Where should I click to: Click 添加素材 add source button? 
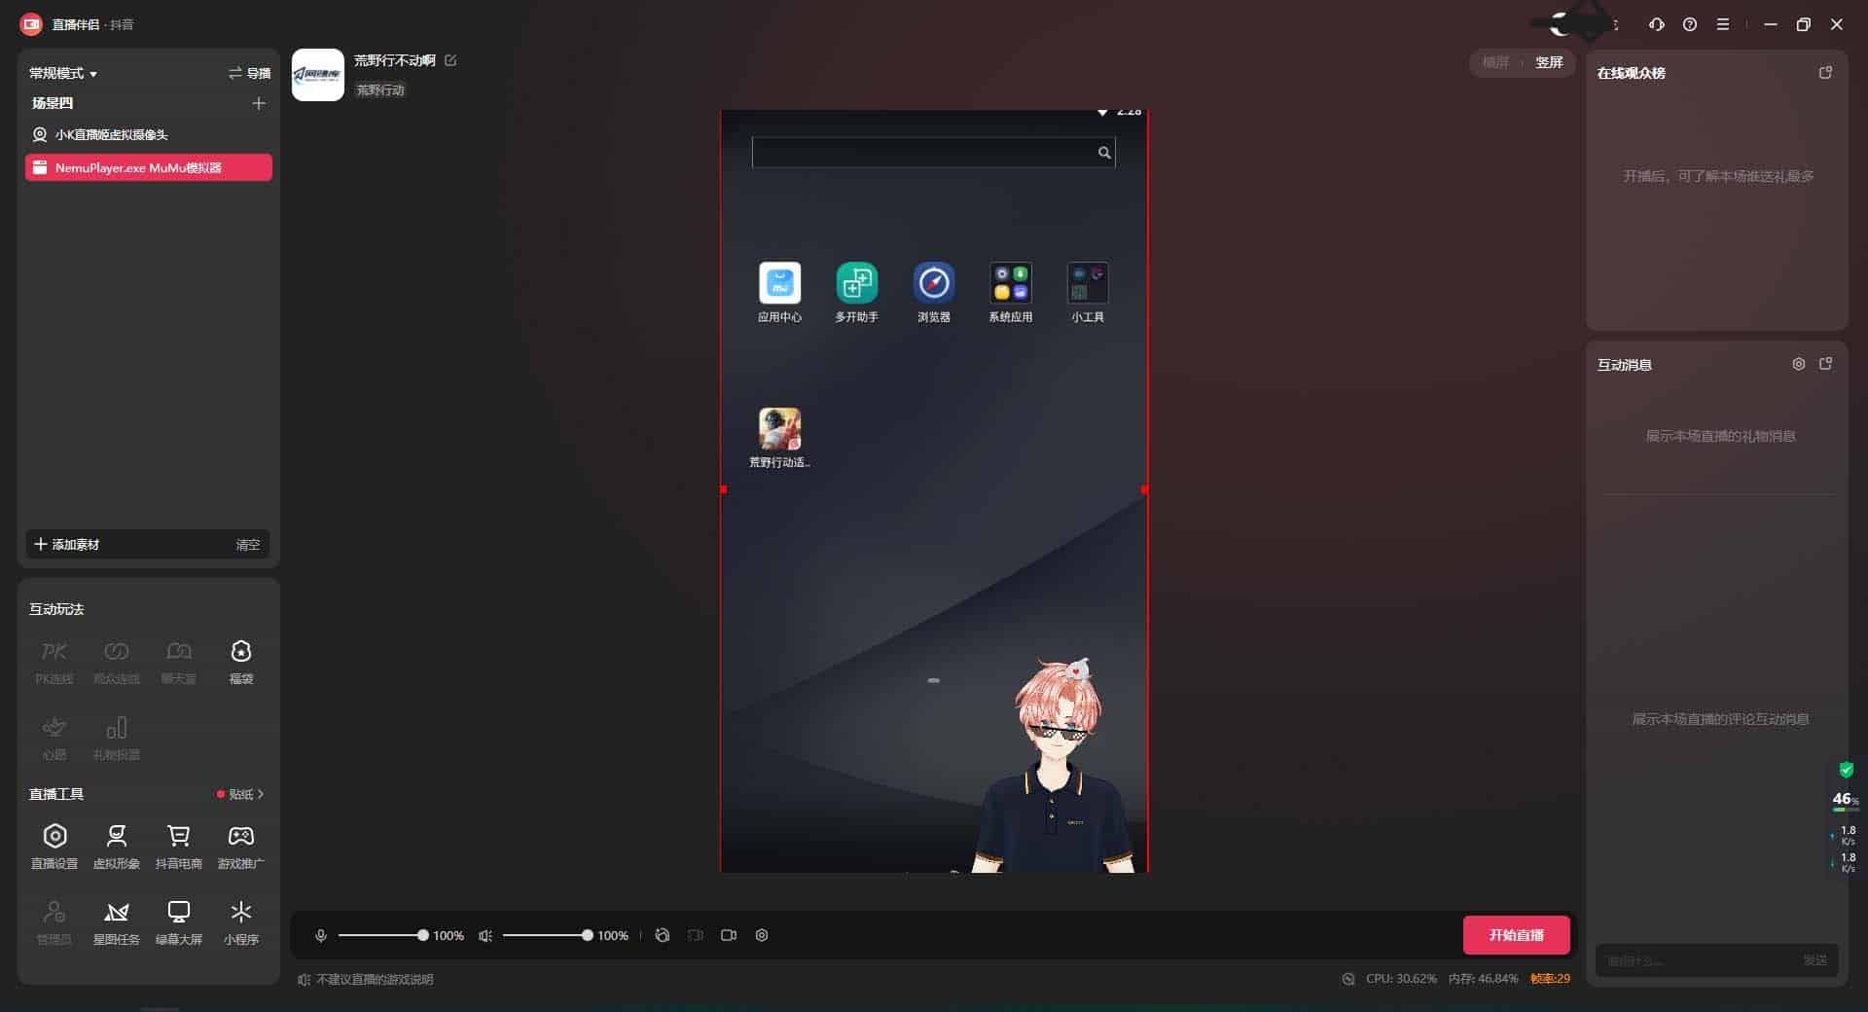coord(67,544)
